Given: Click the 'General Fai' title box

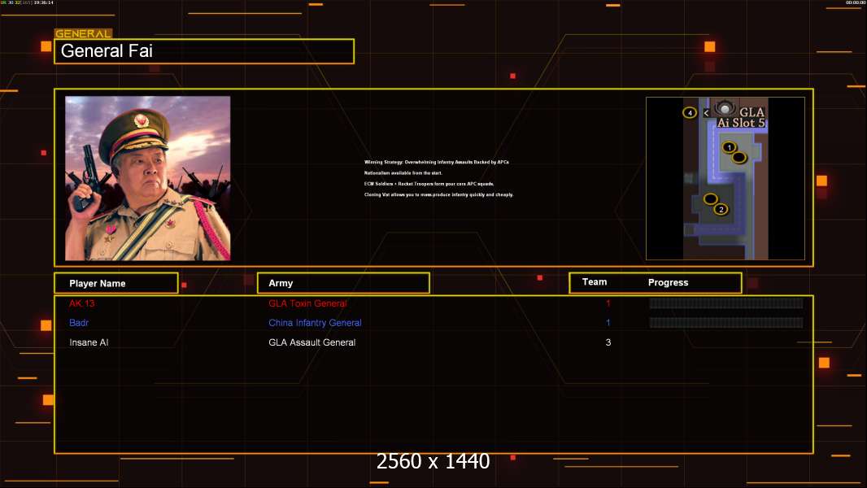Looking at the screenshot, I should point(204,51).
